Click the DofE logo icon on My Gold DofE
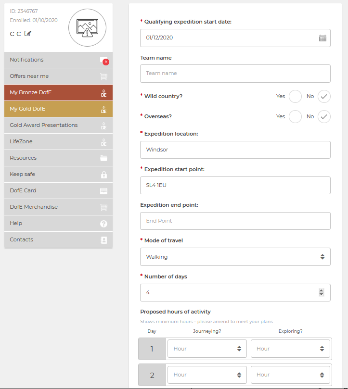Image resolution: width=348 pixels, height=389 pixels. tap(103, 110)
